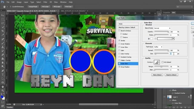This screenshot has height=109, width=194.
Task: Select the Zoom tool
Action: [x=3, y=91]
